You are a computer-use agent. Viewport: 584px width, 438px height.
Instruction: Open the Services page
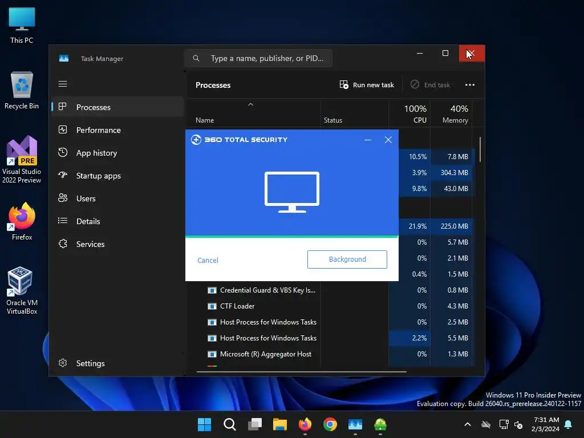click(117, 244)
